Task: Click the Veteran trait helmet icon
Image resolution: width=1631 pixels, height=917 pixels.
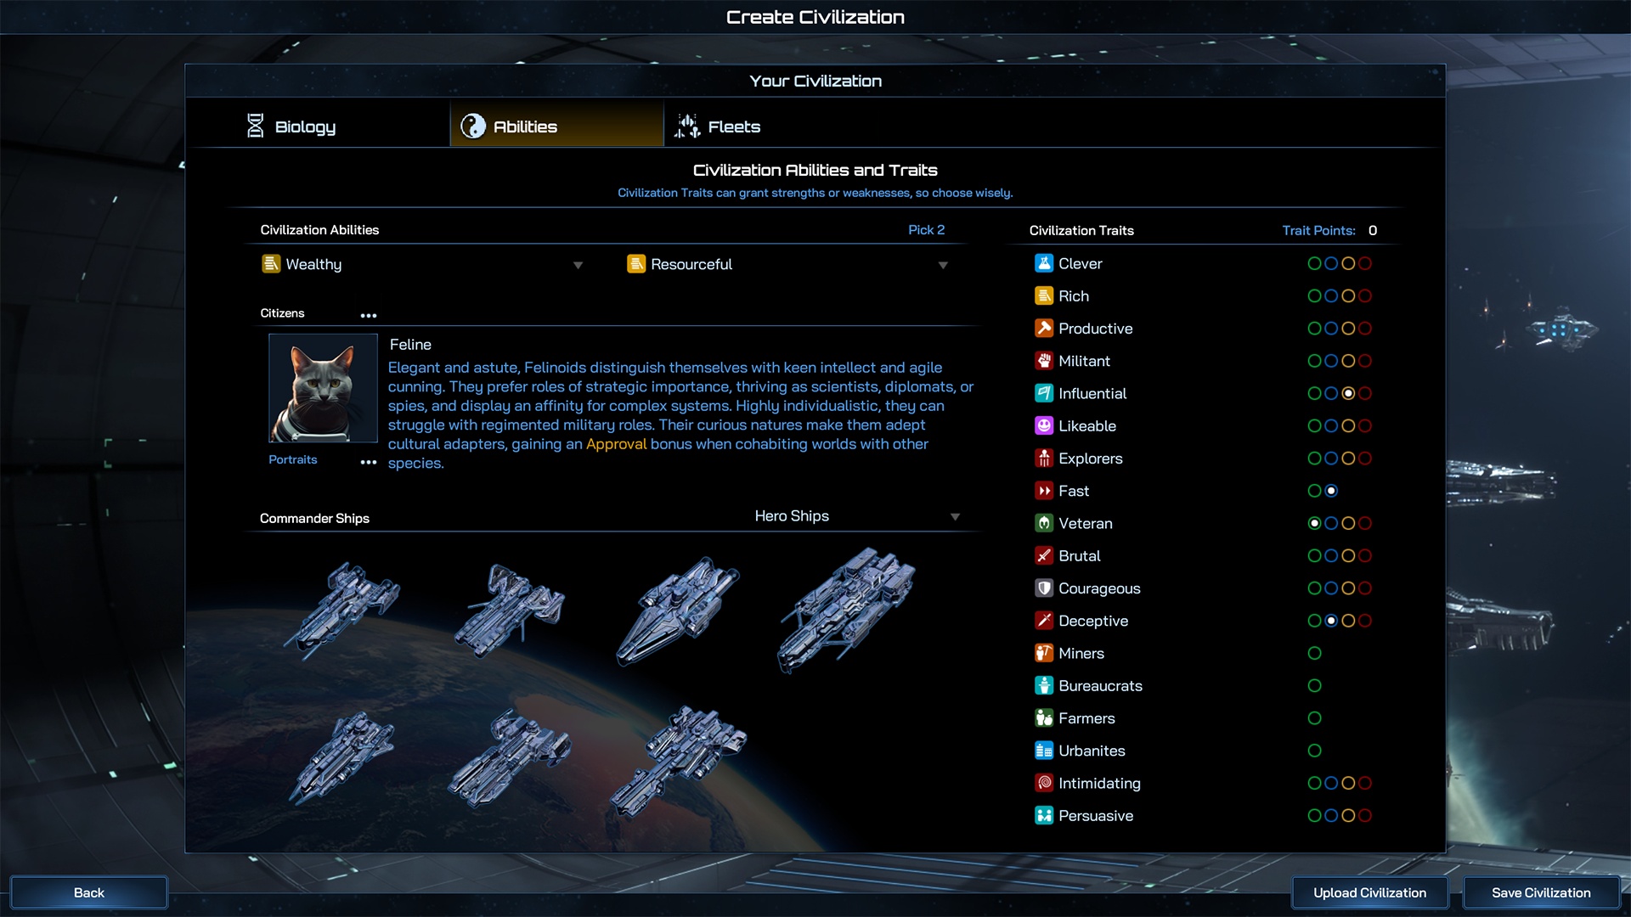Action: [1044, 523]
